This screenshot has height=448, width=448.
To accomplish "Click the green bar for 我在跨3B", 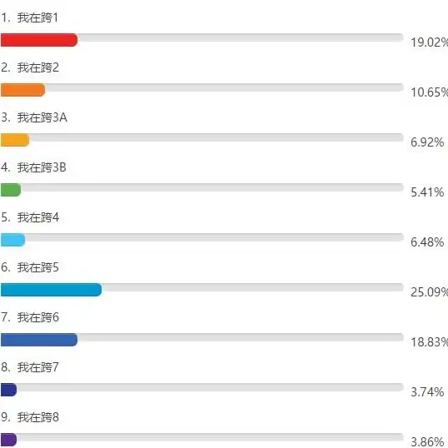I will [x=11, y=190].
